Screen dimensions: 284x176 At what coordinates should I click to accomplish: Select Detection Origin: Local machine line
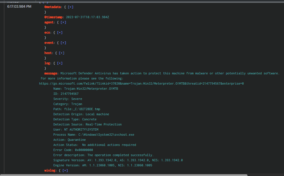[81, 114]
